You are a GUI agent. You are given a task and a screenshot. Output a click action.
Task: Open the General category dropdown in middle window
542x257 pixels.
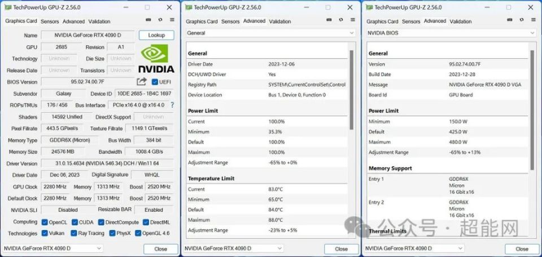[270, 33]
